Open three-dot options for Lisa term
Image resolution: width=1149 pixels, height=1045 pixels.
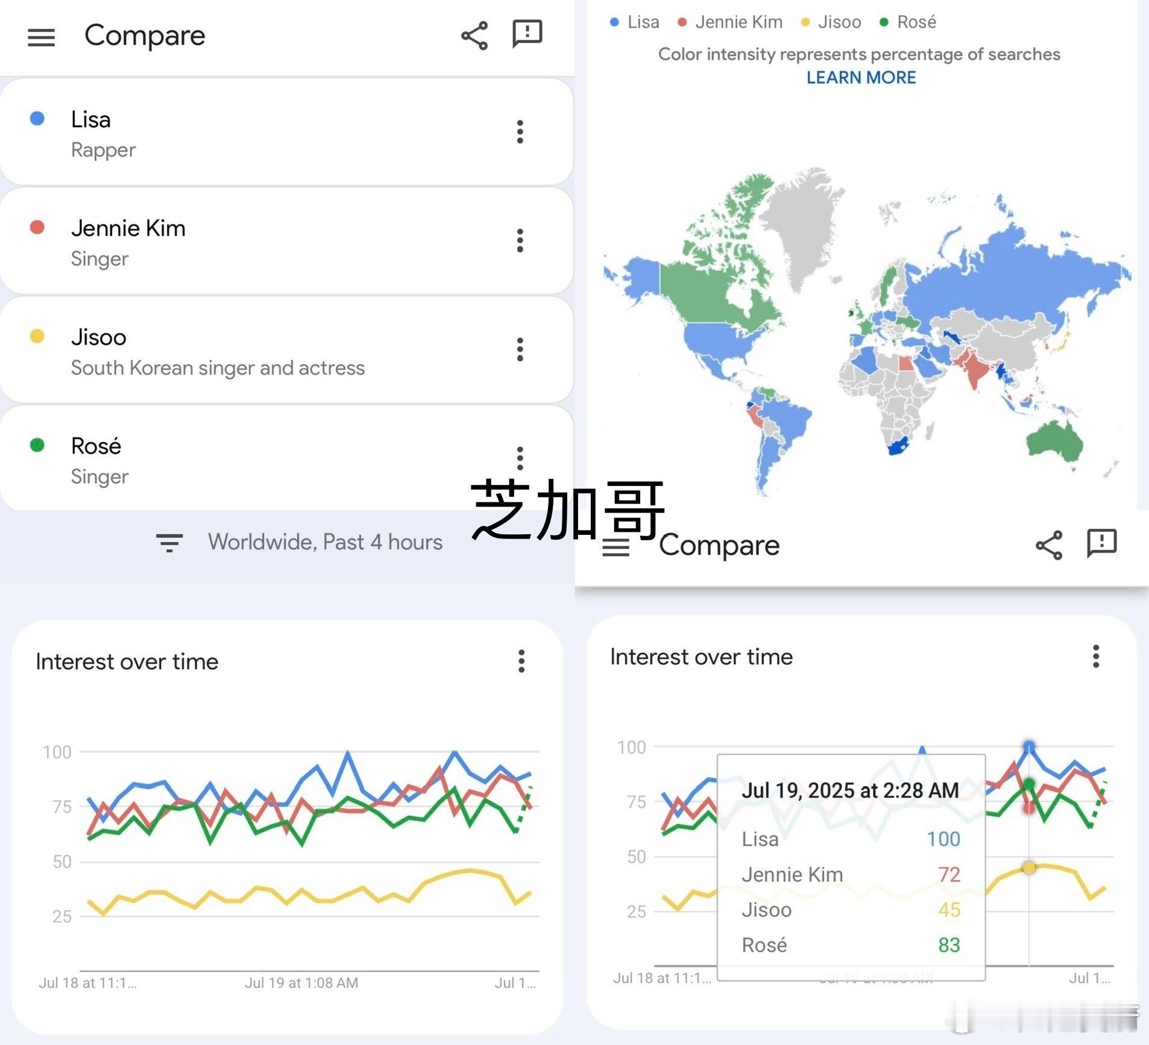click(520, 132)
